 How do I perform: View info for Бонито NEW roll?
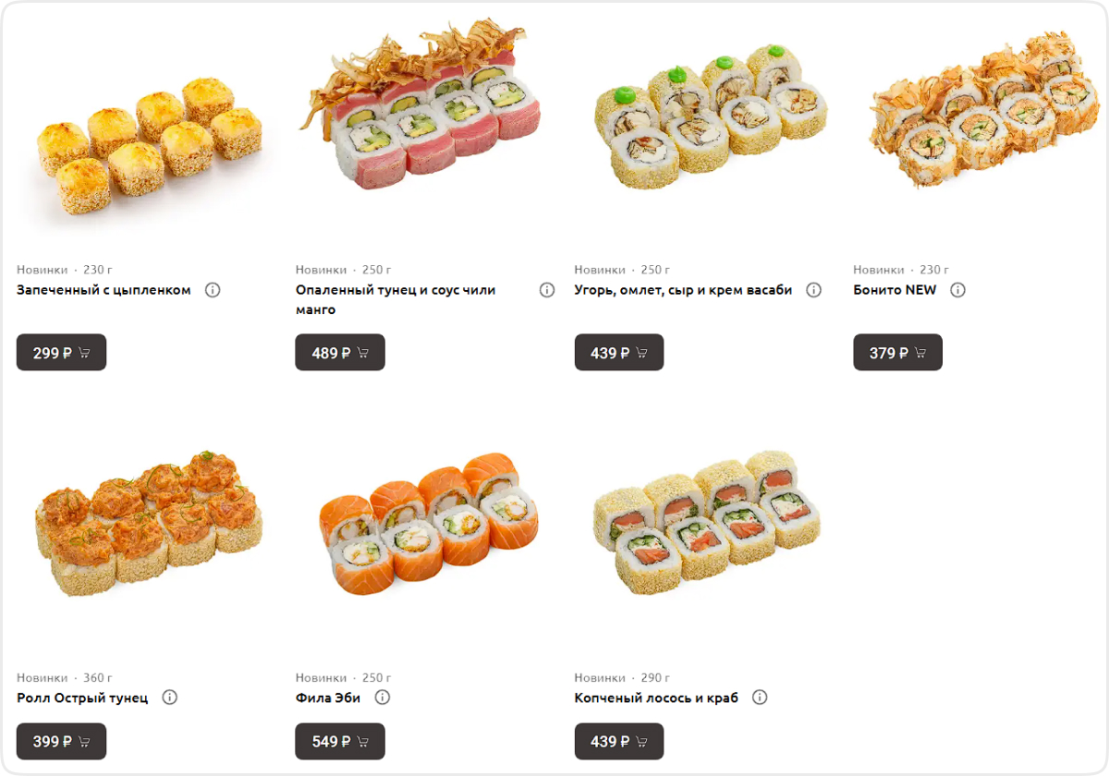[957, 290]
